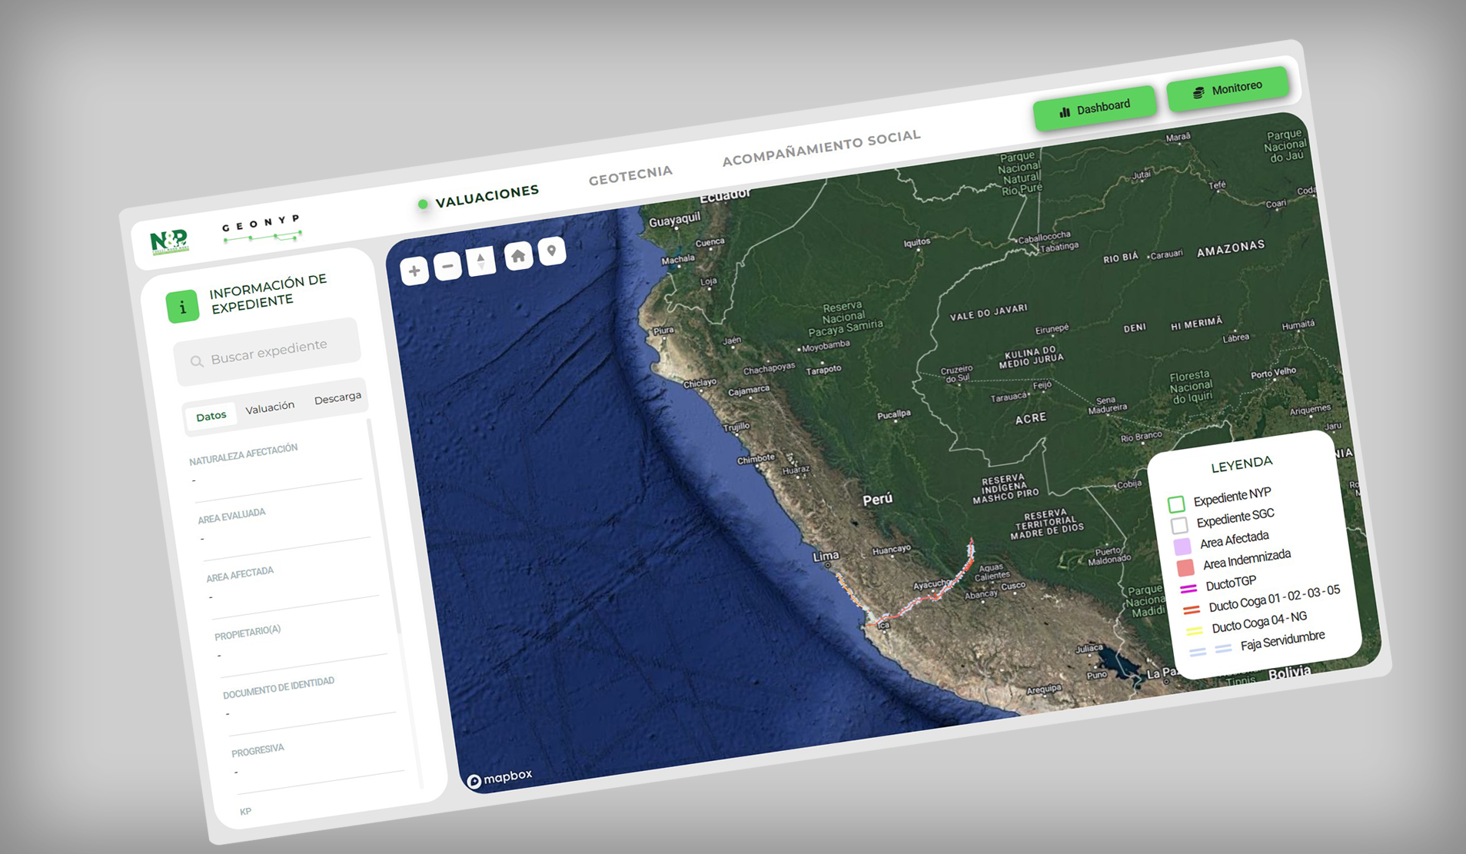This screenshot has height=854, width=1466.
Task: Click the Monitoreo button
Action: (x=1228, y=89)
